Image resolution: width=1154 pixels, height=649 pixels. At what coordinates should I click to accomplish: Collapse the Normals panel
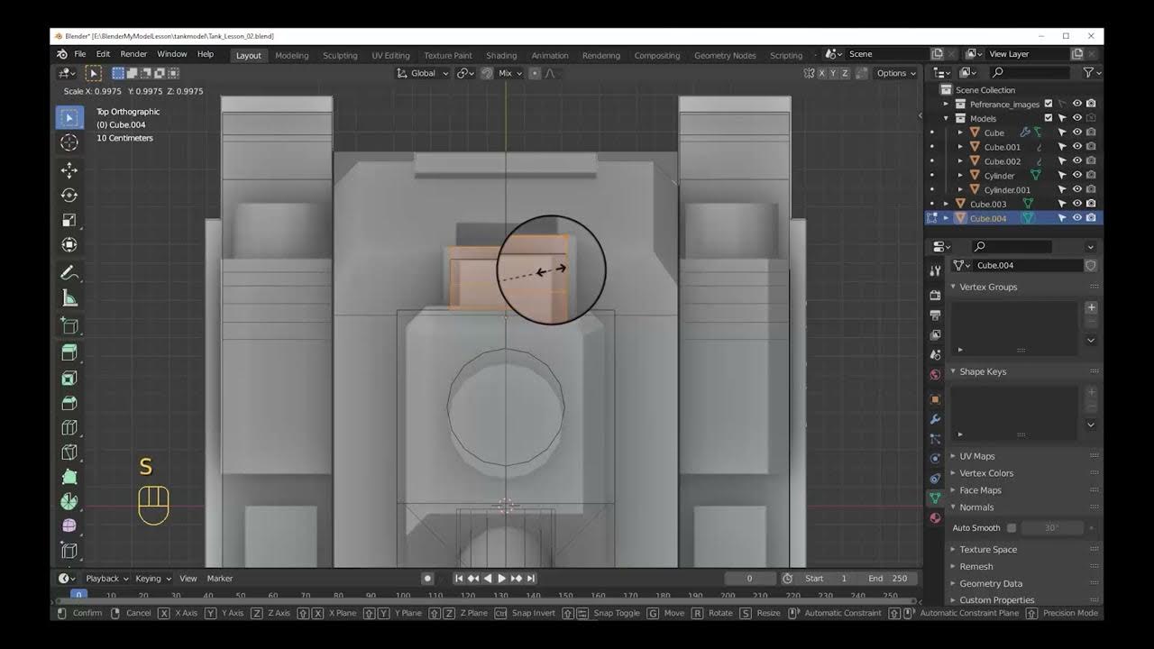point(975,507)
